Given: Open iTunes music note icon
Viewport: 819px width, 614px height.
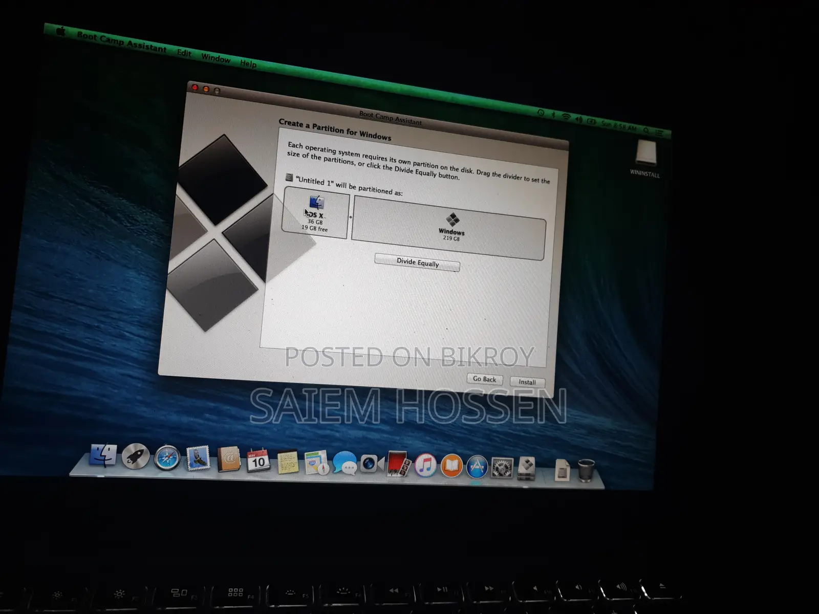Looking at the screenshot, I should point(425,466).
